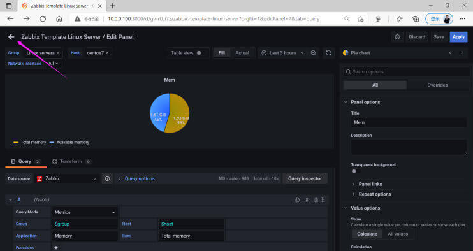Open a new browser tab

113,6
